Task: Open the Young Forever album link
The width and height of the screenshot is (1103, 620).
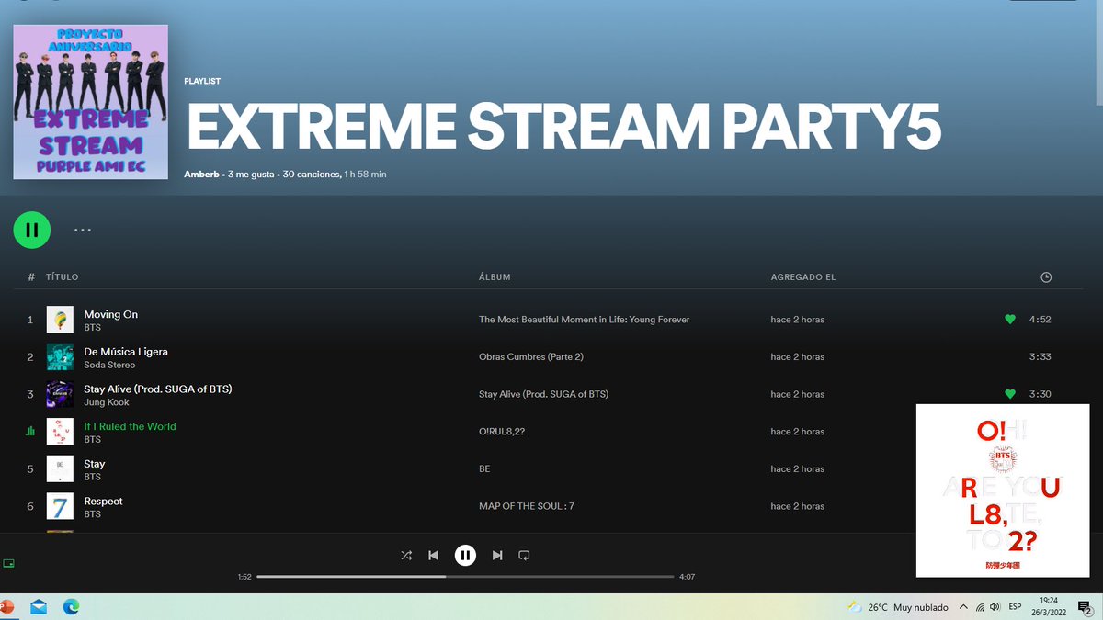Action: pos(585,320)
